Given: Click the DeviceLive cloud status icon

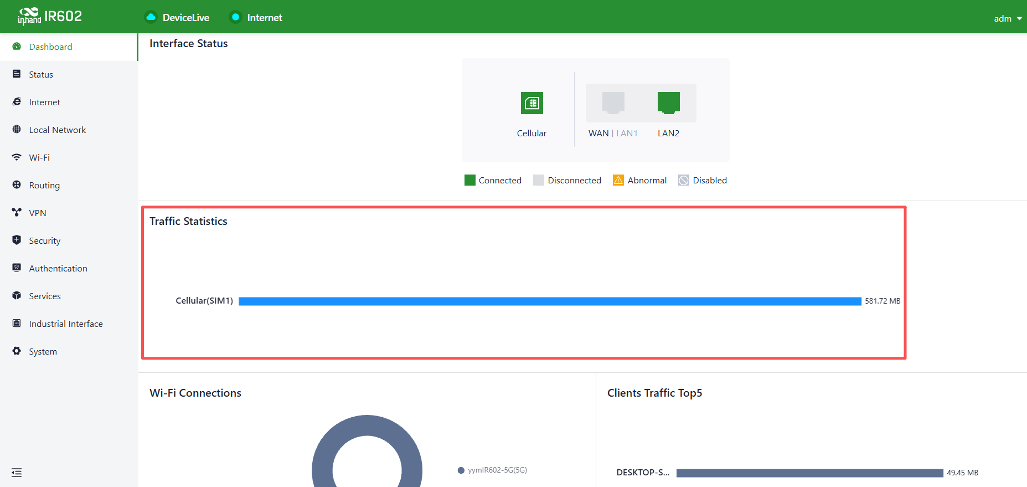Looking at the screenshot, I should coord(151,17).
